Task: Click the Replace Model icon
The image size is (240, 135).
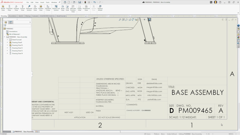Action: coord(100,7)
